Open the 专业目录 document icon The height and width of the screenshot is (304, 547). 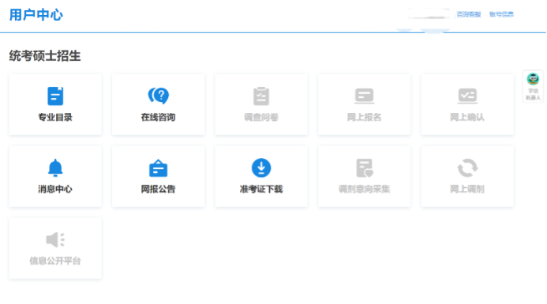click(x=55, y=96)
